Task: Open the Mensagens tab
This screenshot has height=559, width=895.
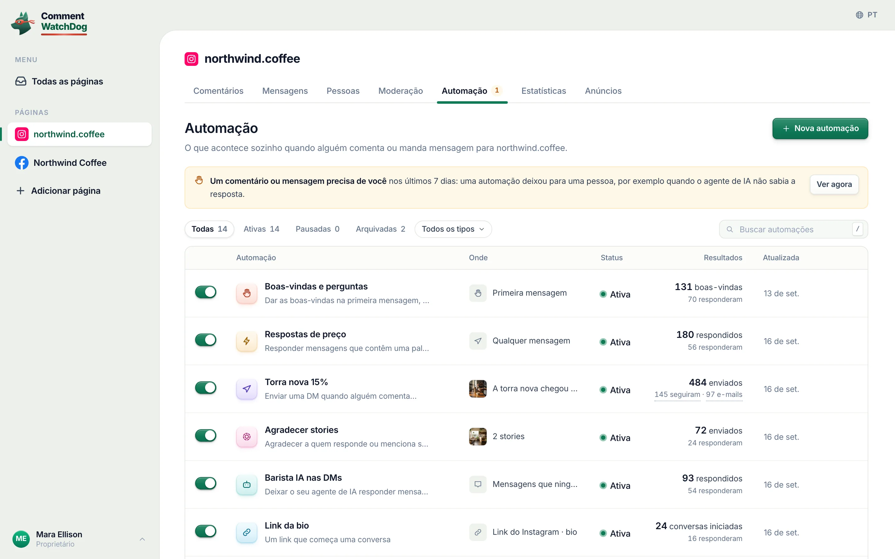Action: click(x=285, y=91)
